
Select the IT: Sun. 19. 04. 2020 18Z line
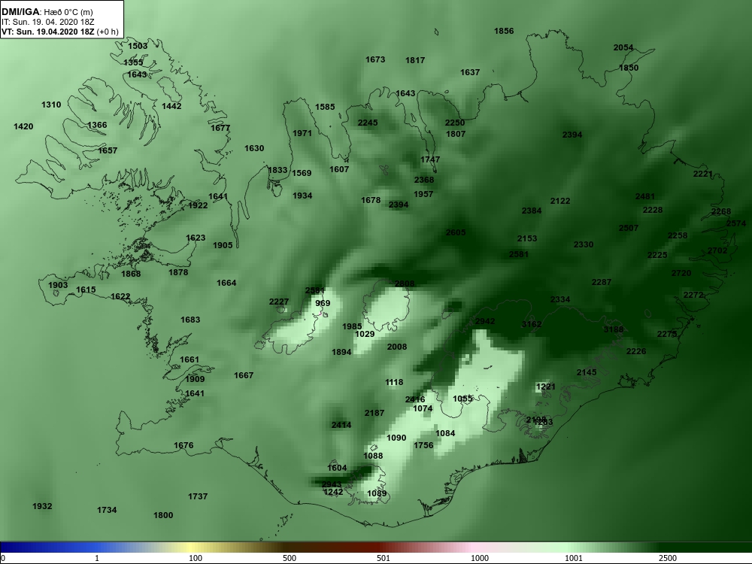[x=48, y=22]
